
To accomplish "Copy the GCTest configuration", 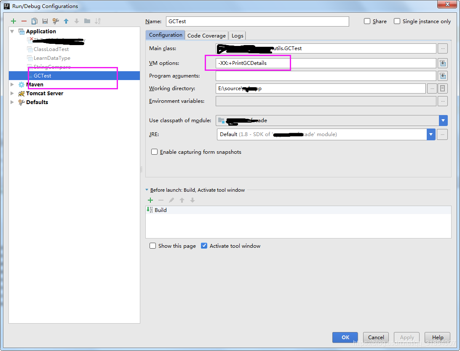I will click(34, 21).
